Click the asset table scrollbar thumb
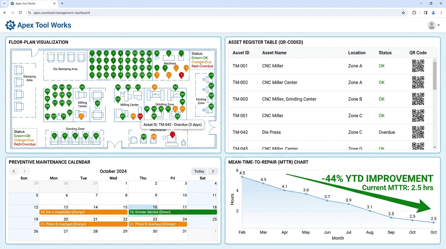446x249 pixels. (x=435, y=76)
